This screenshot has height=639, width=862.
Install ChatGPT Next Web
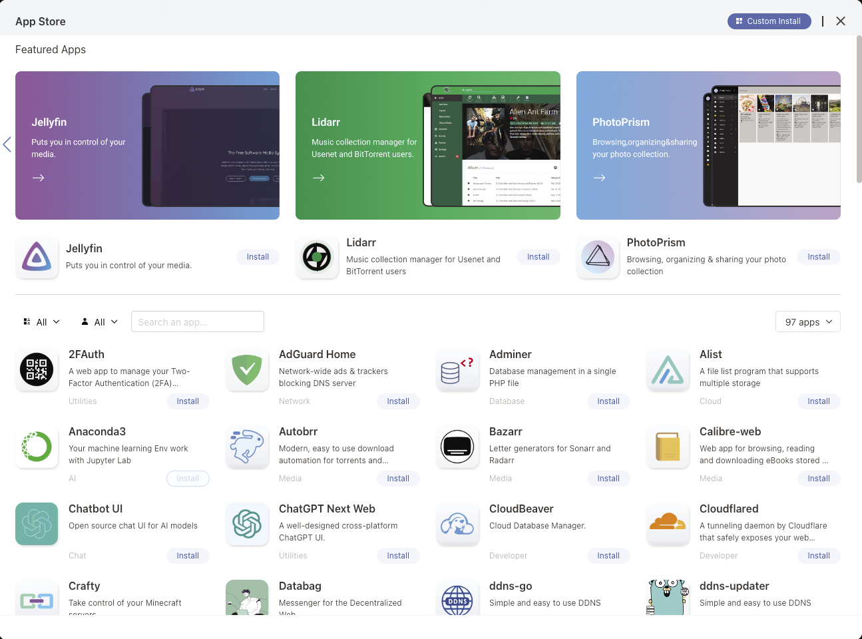point(398,556)
